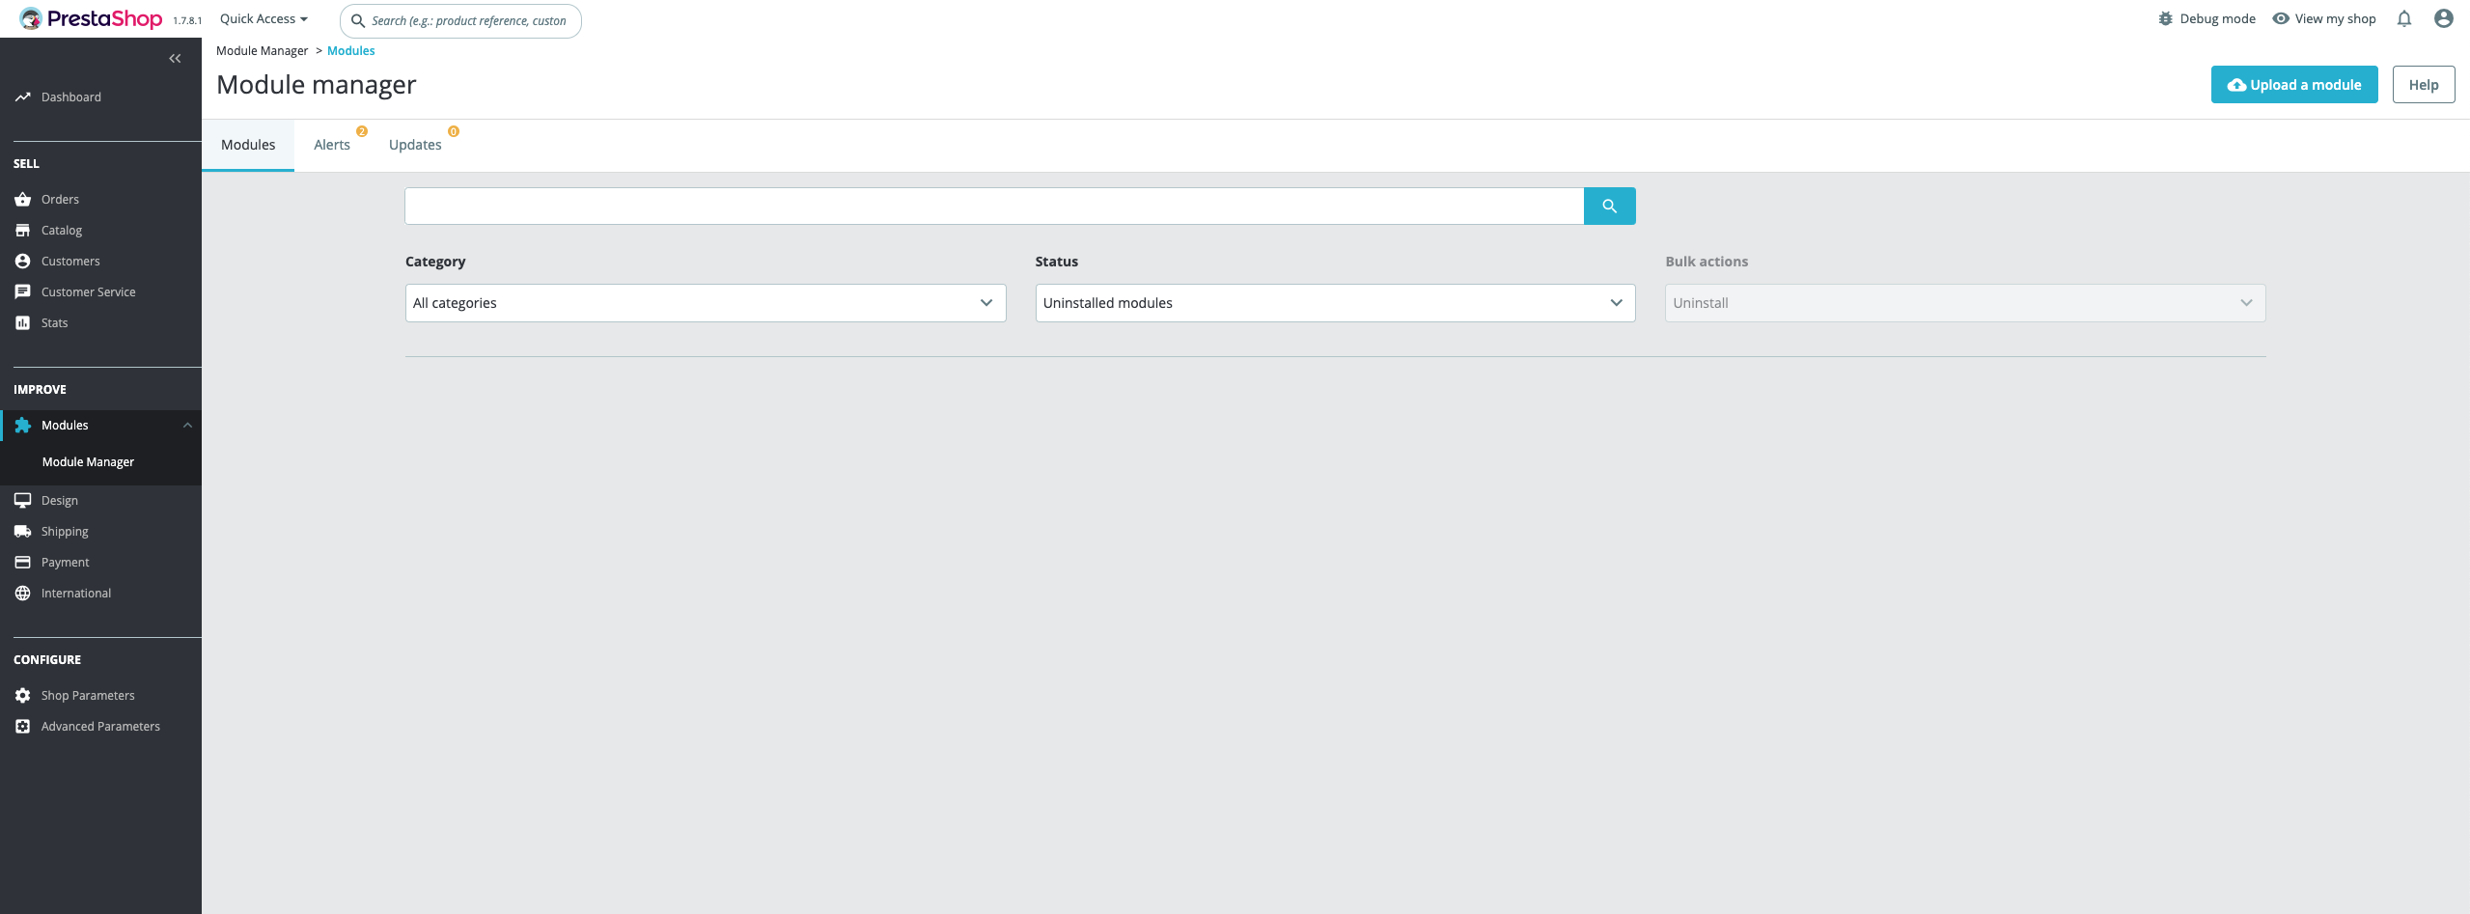Click the Module Manager breadcrumb text

tap(262, 50)
